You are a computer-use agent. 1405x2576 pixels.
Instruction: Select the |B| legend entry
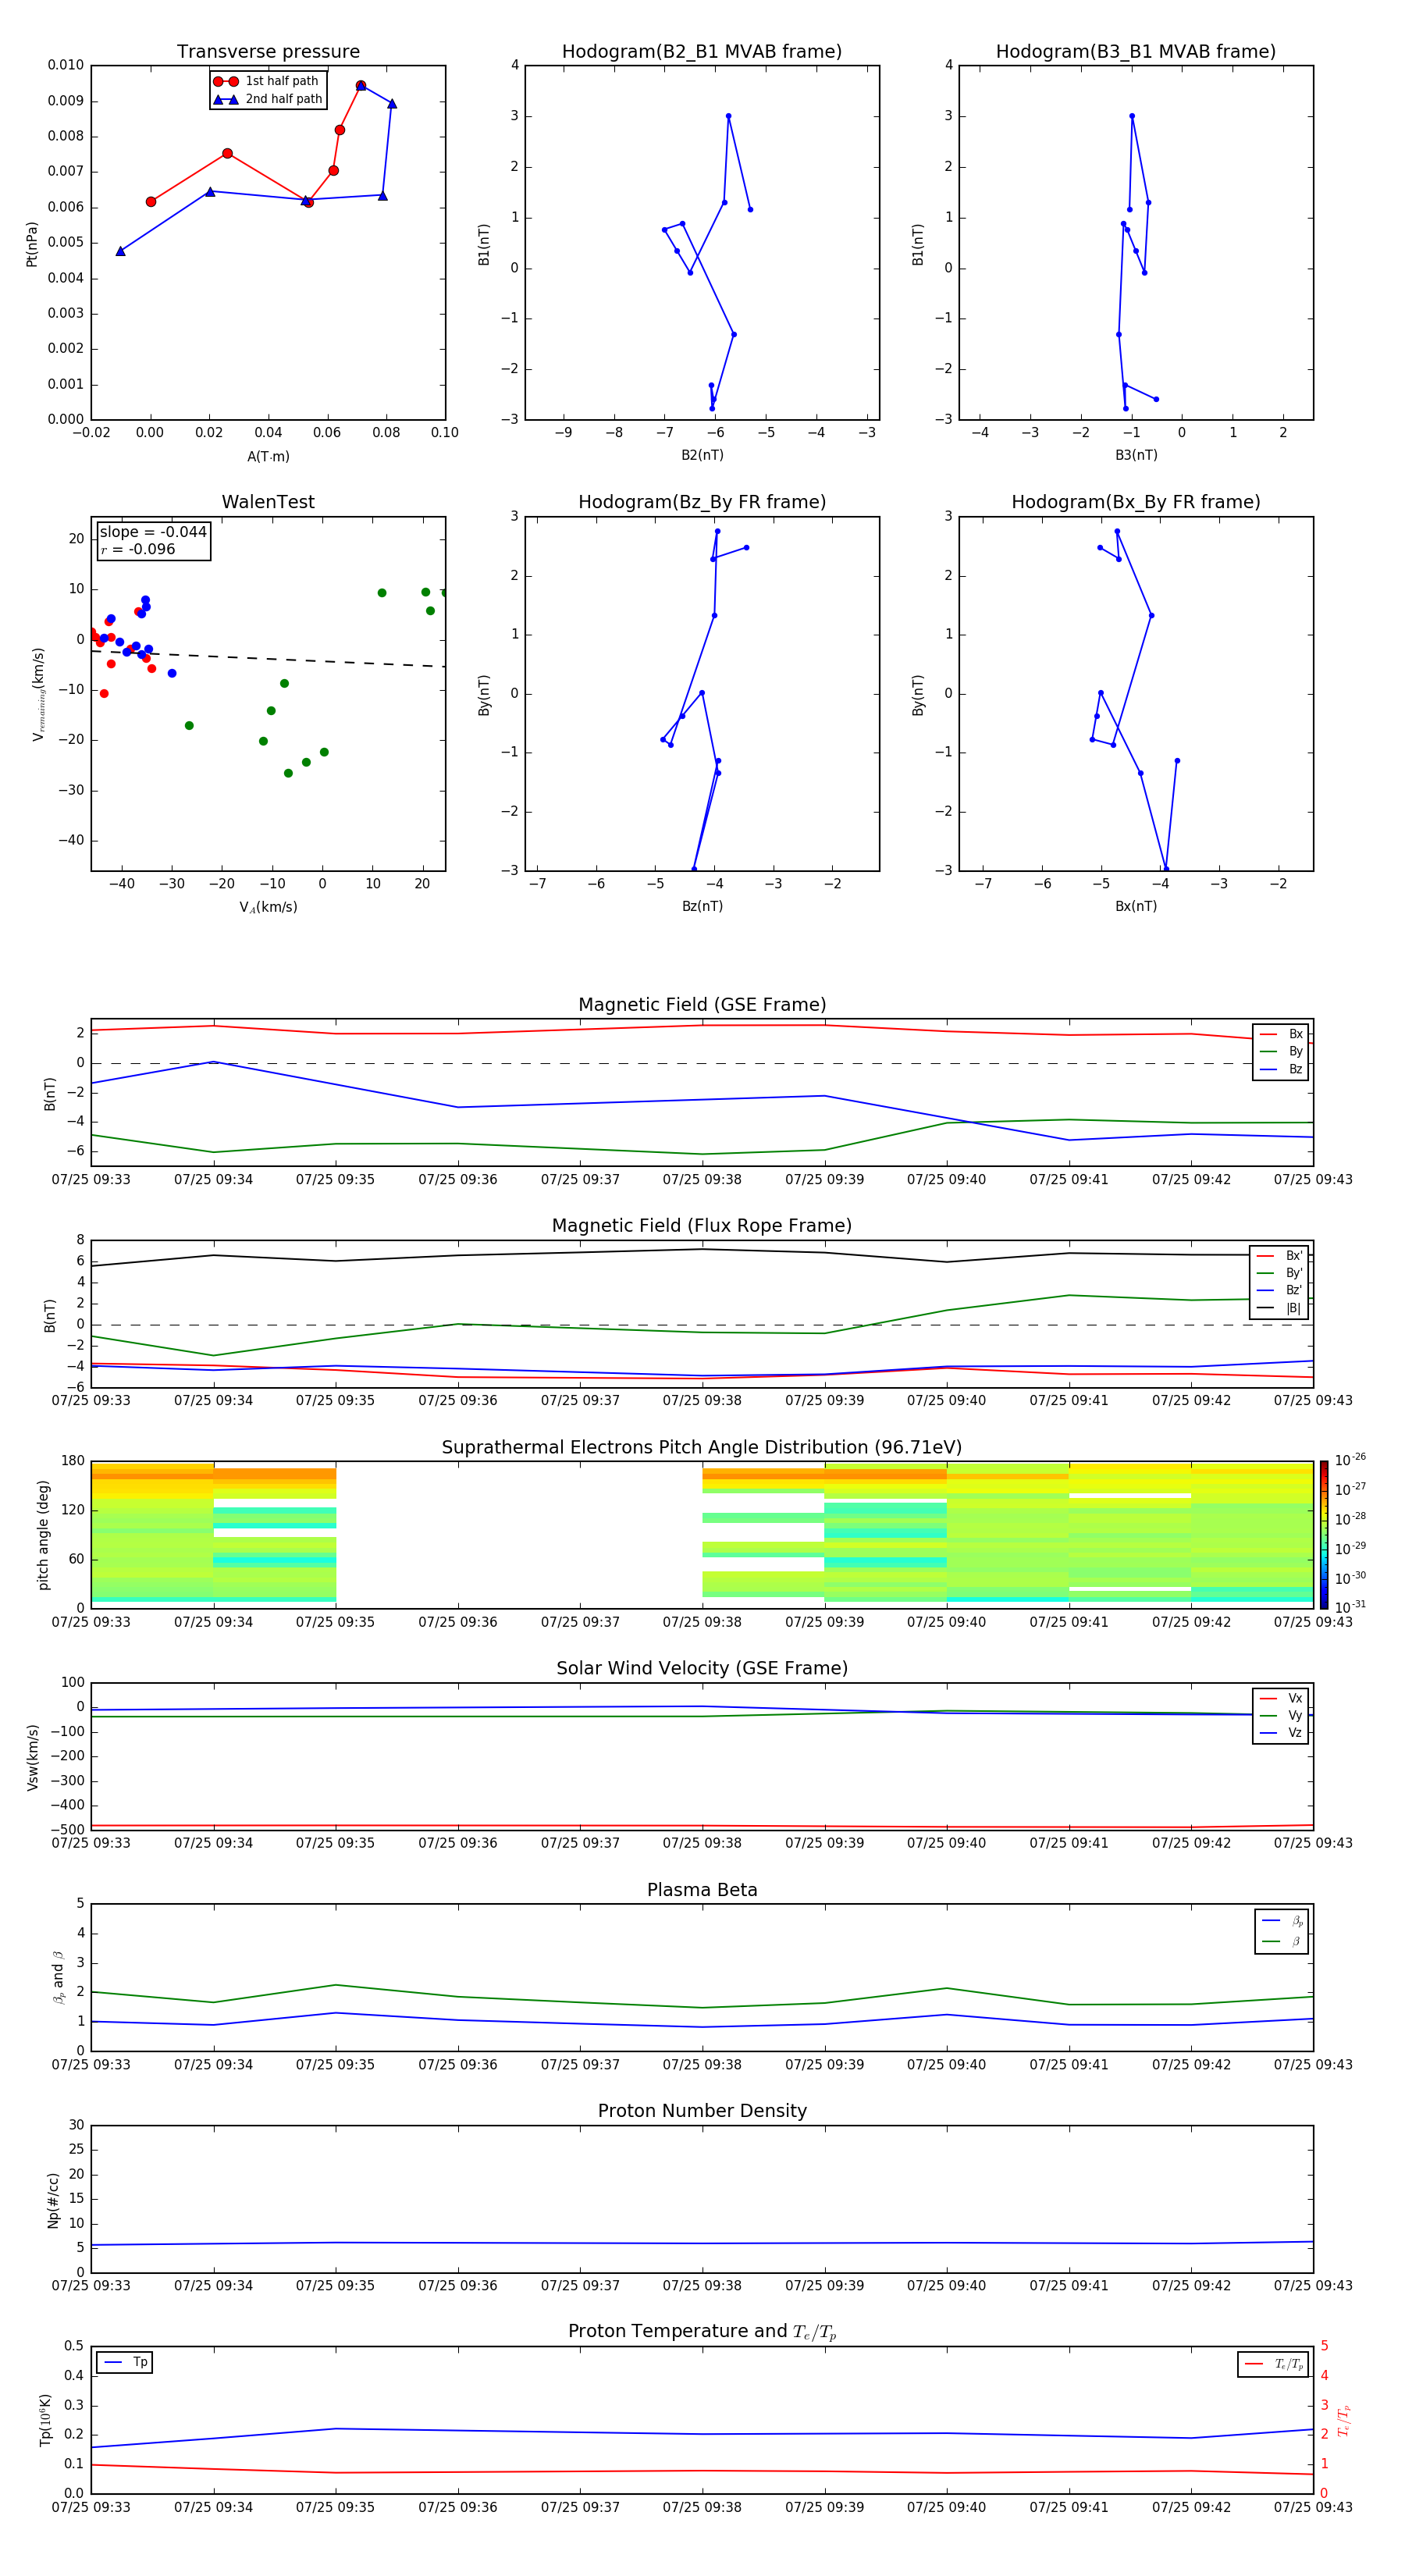[x=1280, y=1308]
